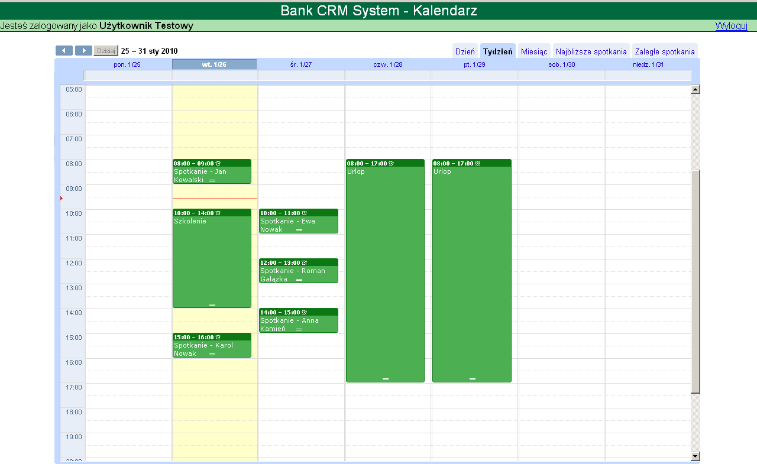Open Thursday's Urlop event
The image size is (757, 464).
(385, 271)
